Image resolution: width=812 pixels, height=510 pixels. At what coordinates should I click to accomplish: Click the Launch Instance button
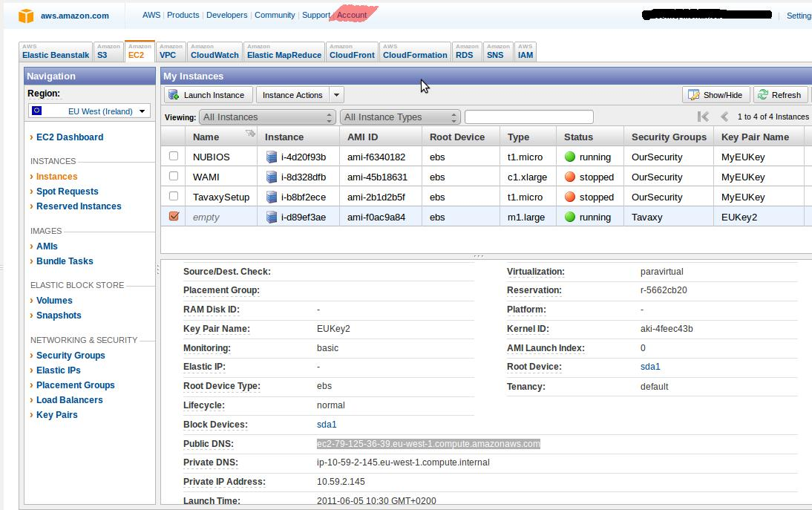pos(209,95)
